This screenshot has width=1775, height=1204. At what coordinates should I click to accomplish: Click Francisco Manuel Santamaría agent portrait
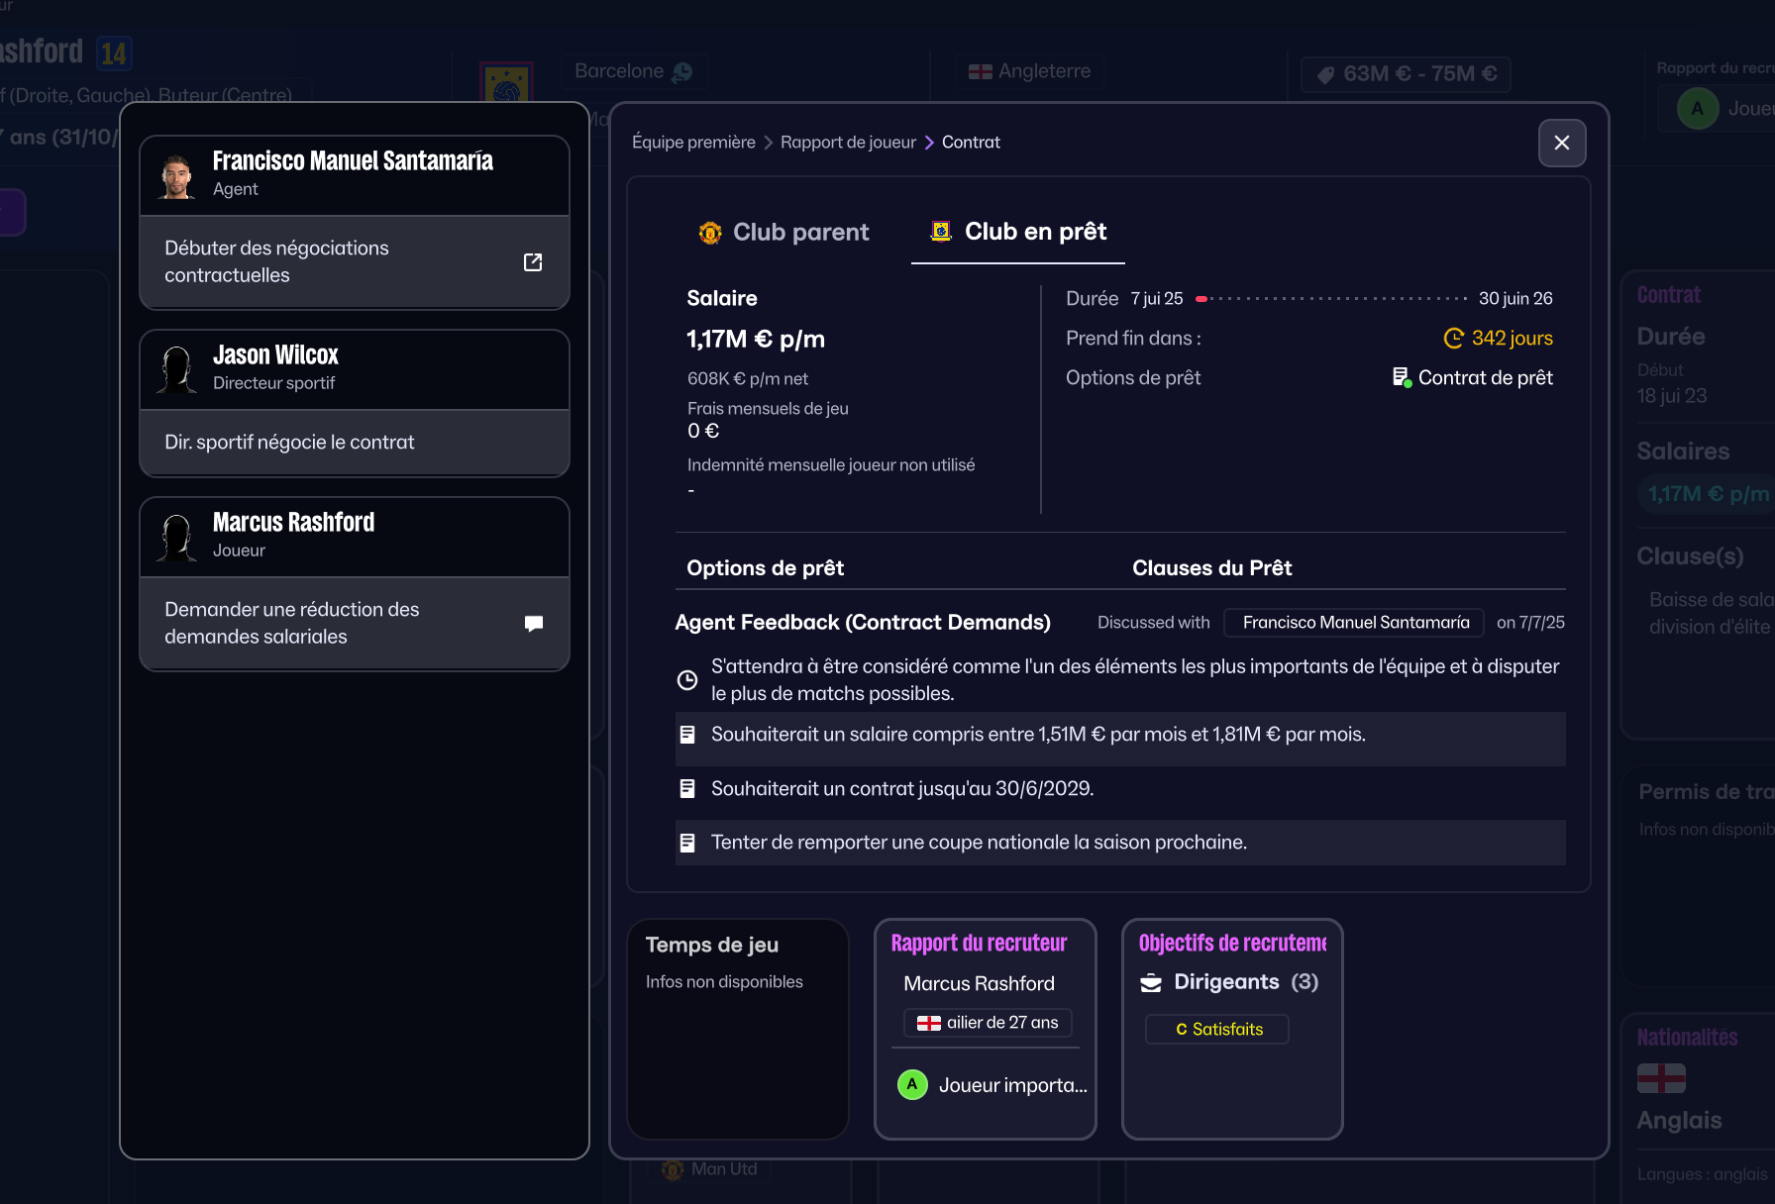[x=177, y=175]
